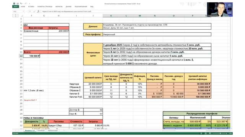Open the РАЗМЕТКА СТРАНИЦЫ ribbon tab

tap(45, 6)
